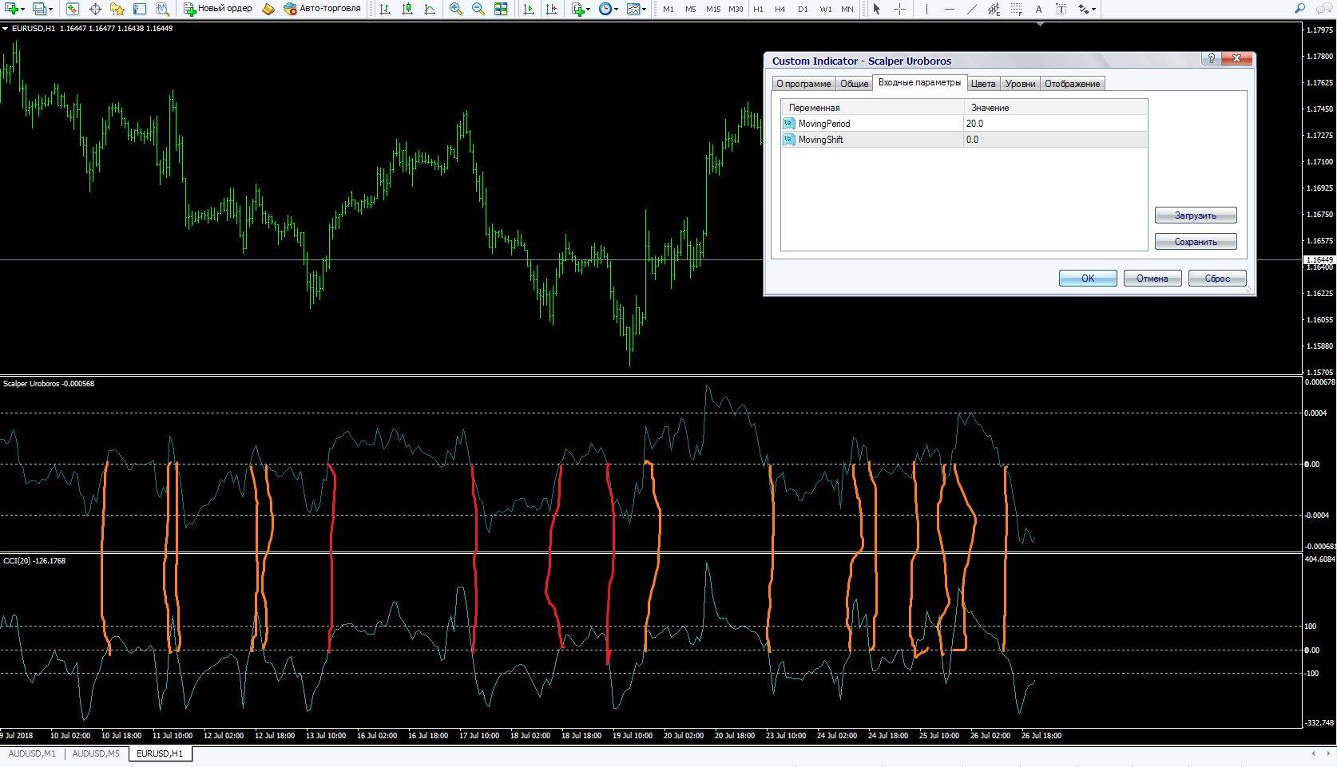Select the horizontal line drawing tool

coord(949,9)
